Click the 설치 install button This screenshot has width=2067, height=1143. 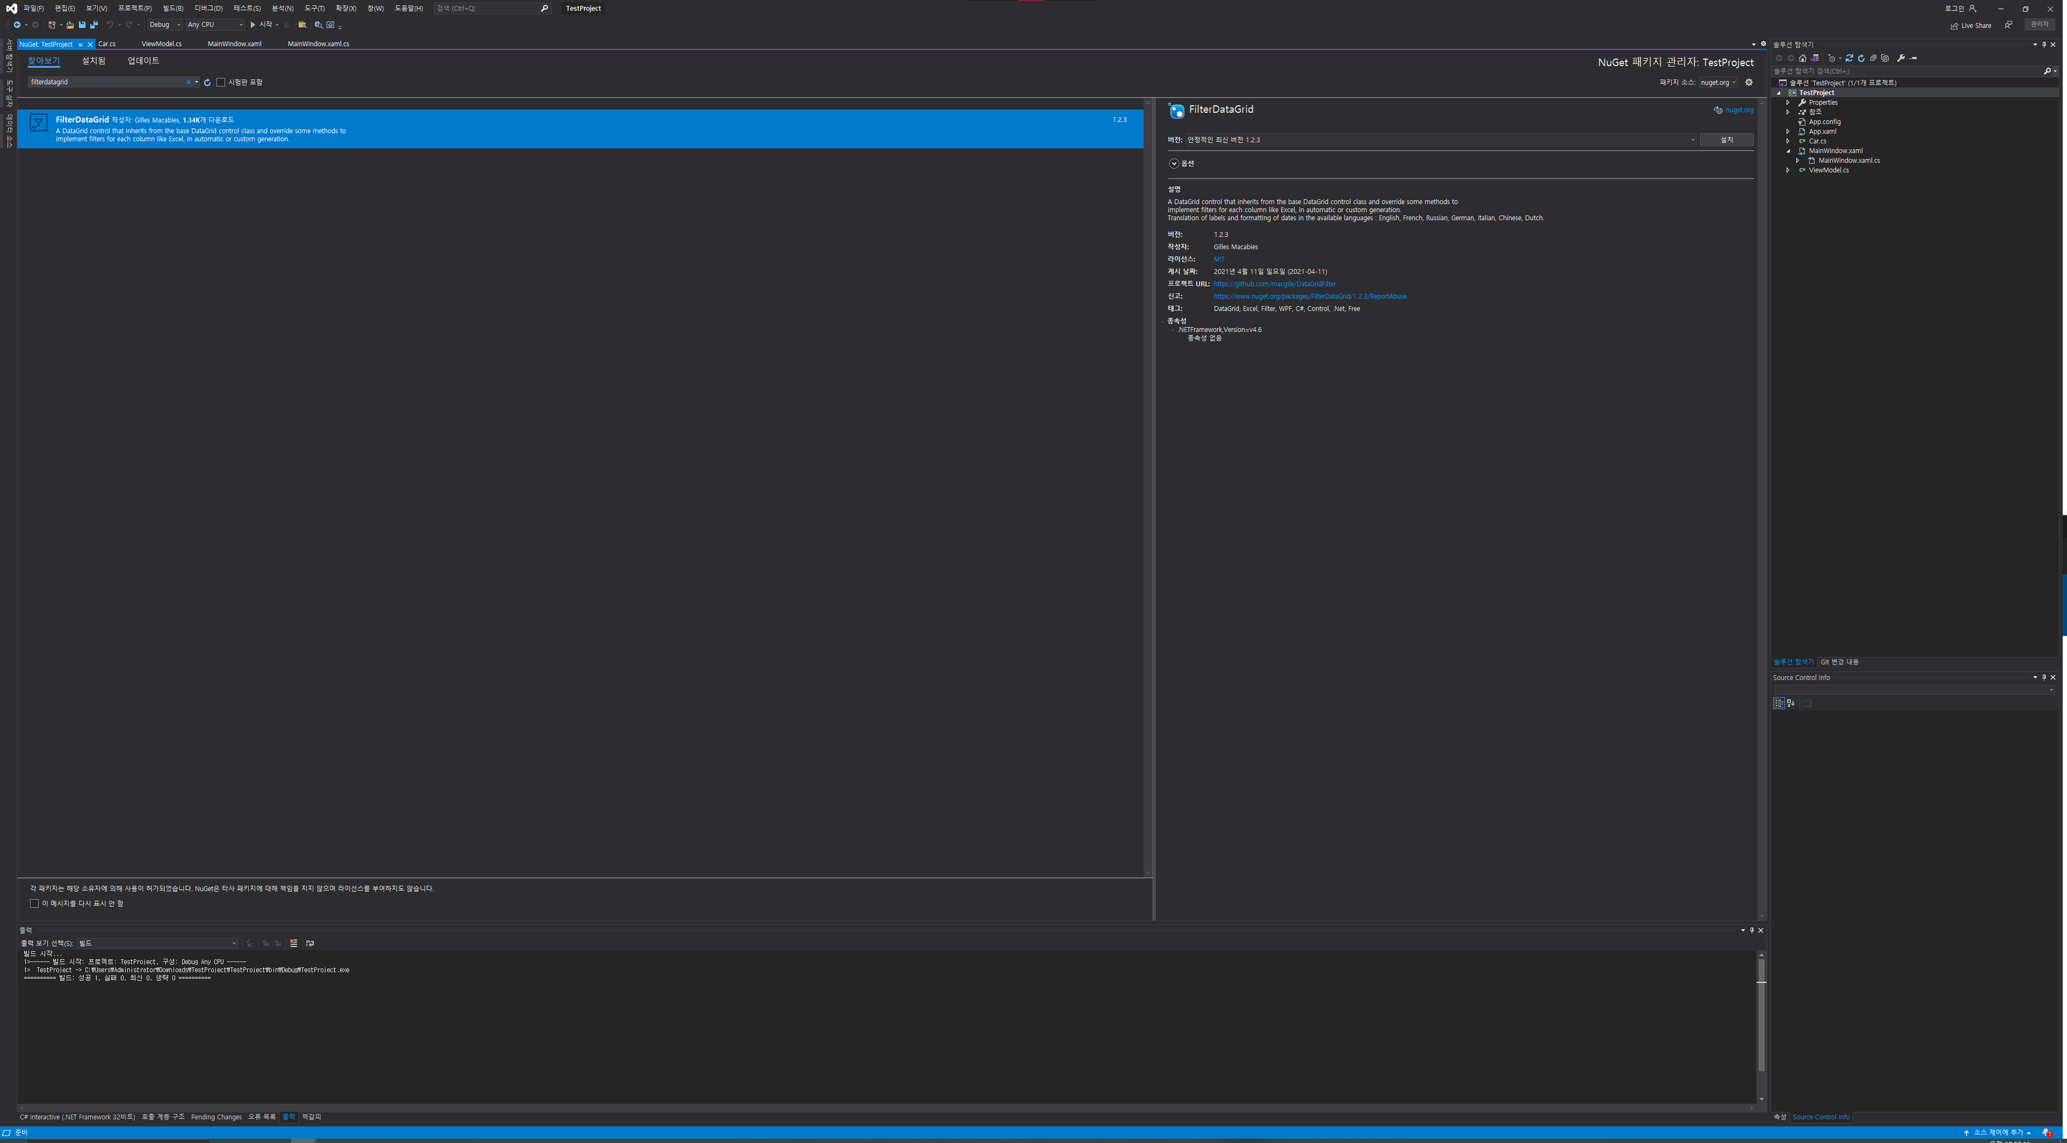(x=1727, y=140)
